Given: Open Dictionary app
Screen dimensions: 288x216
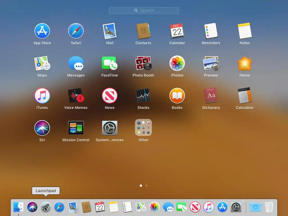Looking at the screenshot, I should tap(211, 95).
